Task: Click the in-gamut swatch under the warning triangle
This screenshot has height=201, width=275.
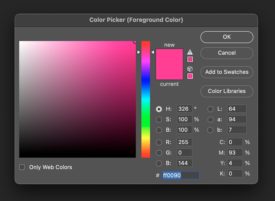Action: pyautogui.click(x=190, y=59)
